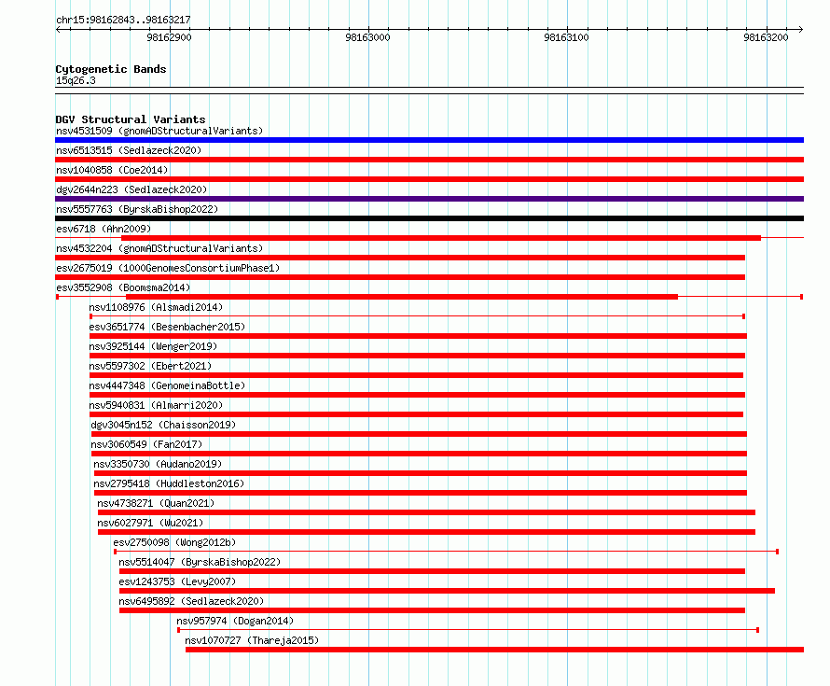Select the nsv6495892 (Sedlazeck2020) label
Viewport: 830px width, 686px height.
pos(191,601)
